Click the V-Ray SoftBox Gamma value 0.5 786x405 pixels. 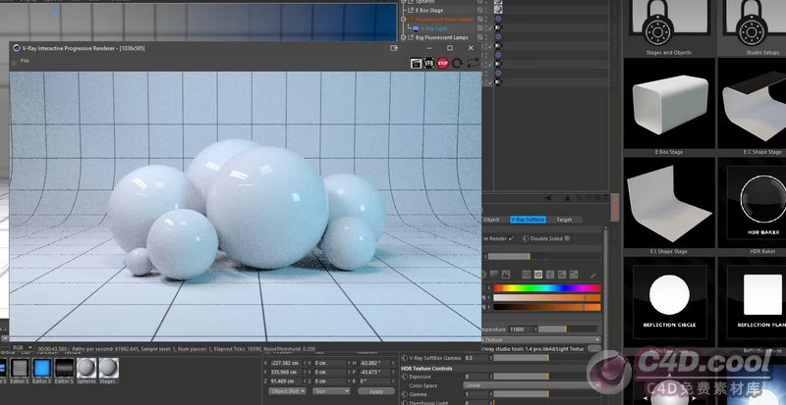coord(476,358)
